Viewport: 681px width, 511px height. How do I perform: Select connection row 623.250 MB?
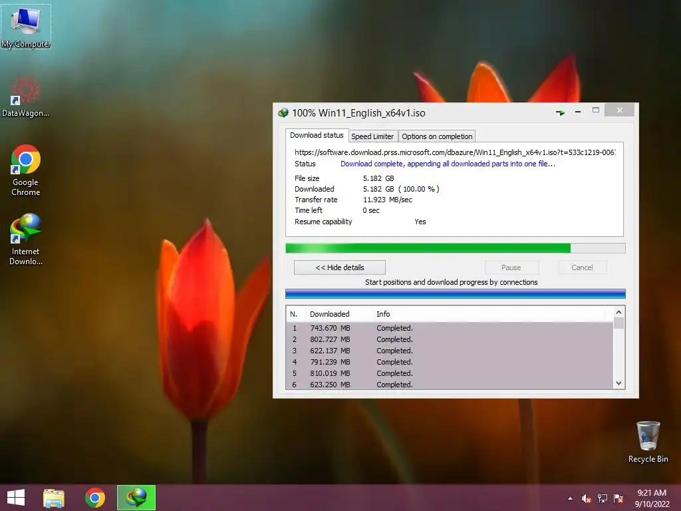(450, 384)
